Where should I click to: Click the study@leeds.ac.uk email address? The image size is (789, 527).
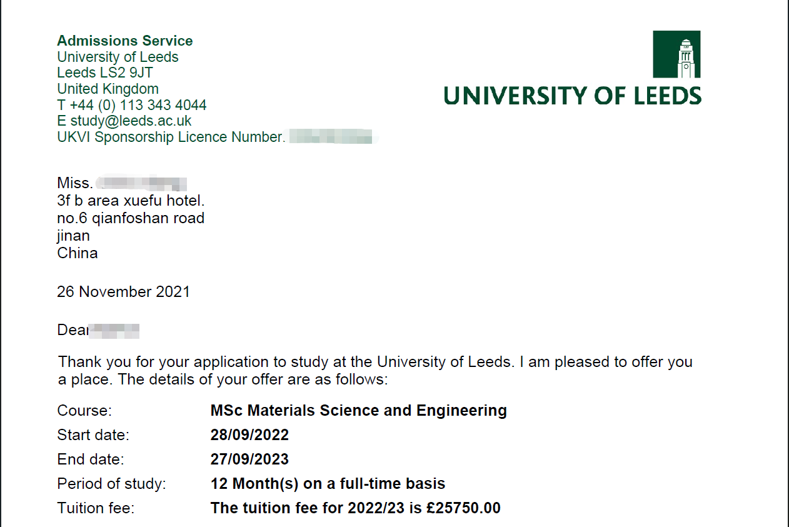[x=131, y=121]
